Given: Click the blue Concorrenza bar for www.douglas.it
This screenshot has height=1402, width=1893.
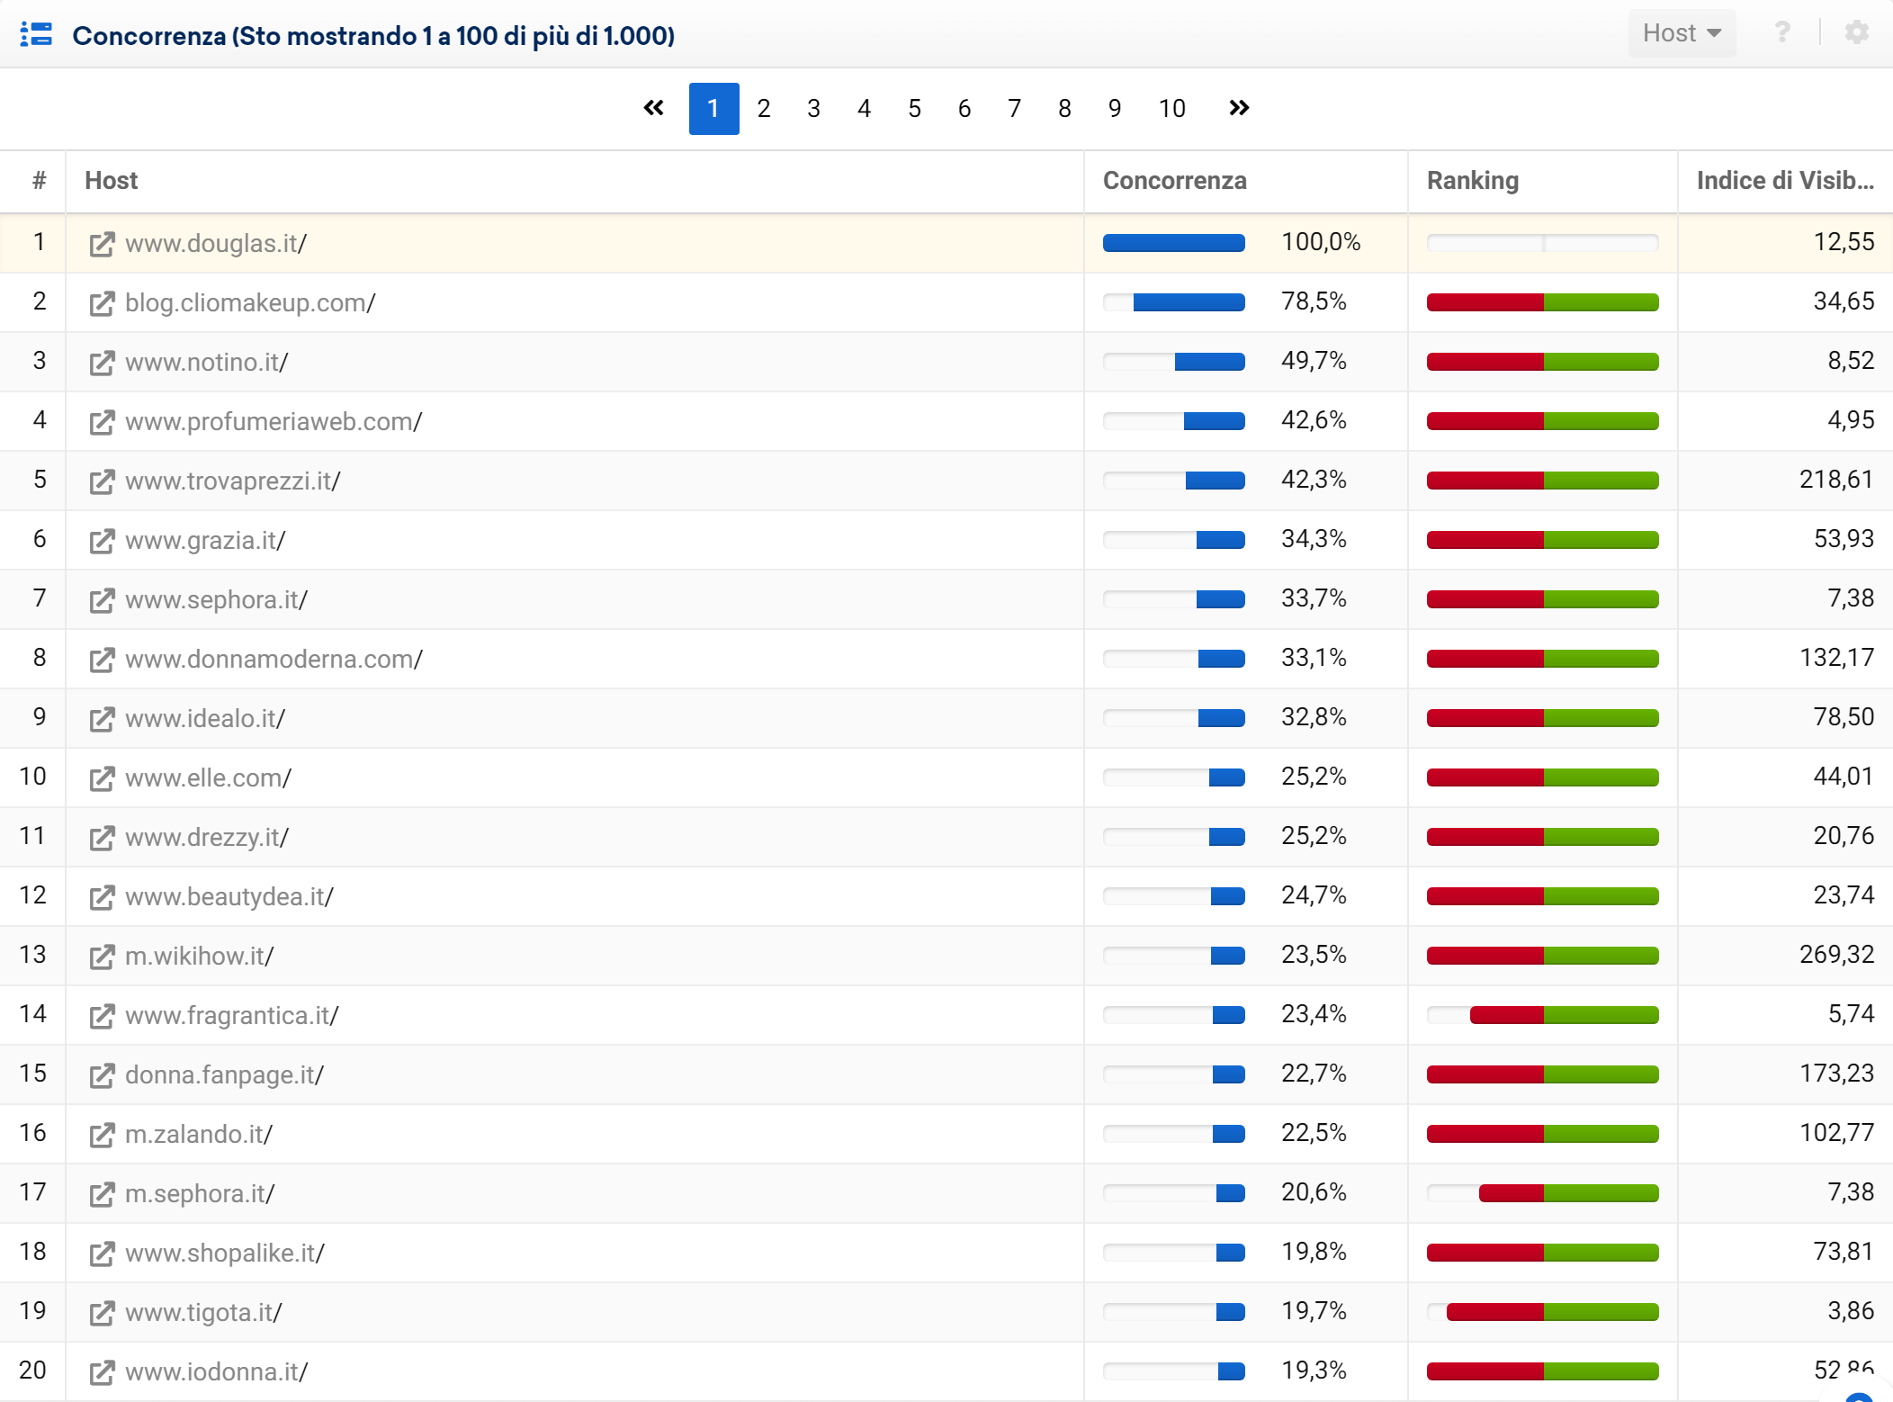Looking at the screenshot, I should (x=1174, y=243).
